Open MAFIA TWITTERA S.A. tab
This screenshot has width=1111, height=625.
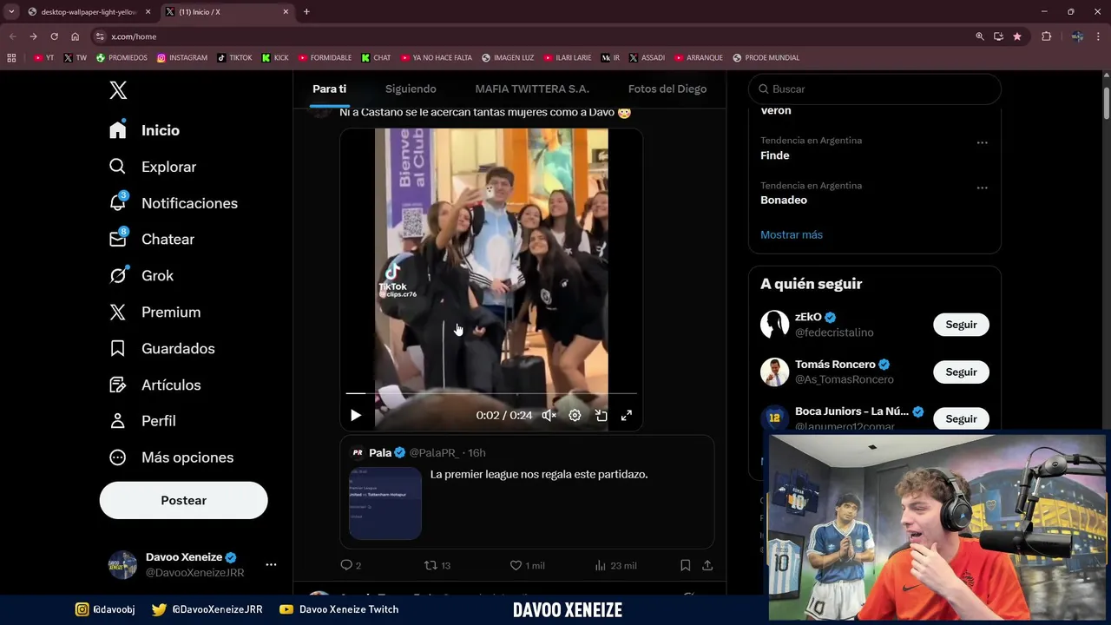click(532, 89)
